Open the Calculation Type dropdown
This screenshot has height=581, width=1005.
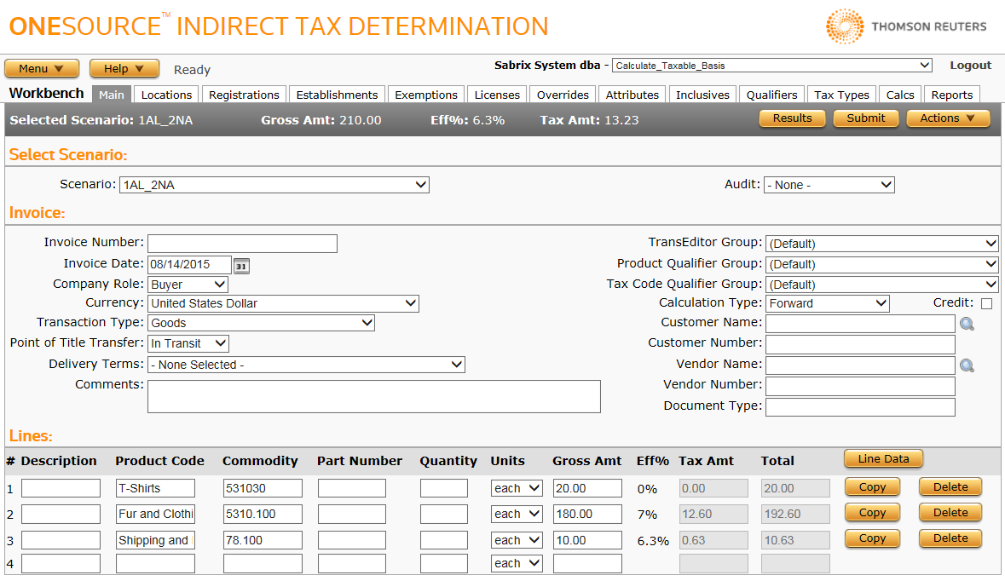[x=827, y=303]
